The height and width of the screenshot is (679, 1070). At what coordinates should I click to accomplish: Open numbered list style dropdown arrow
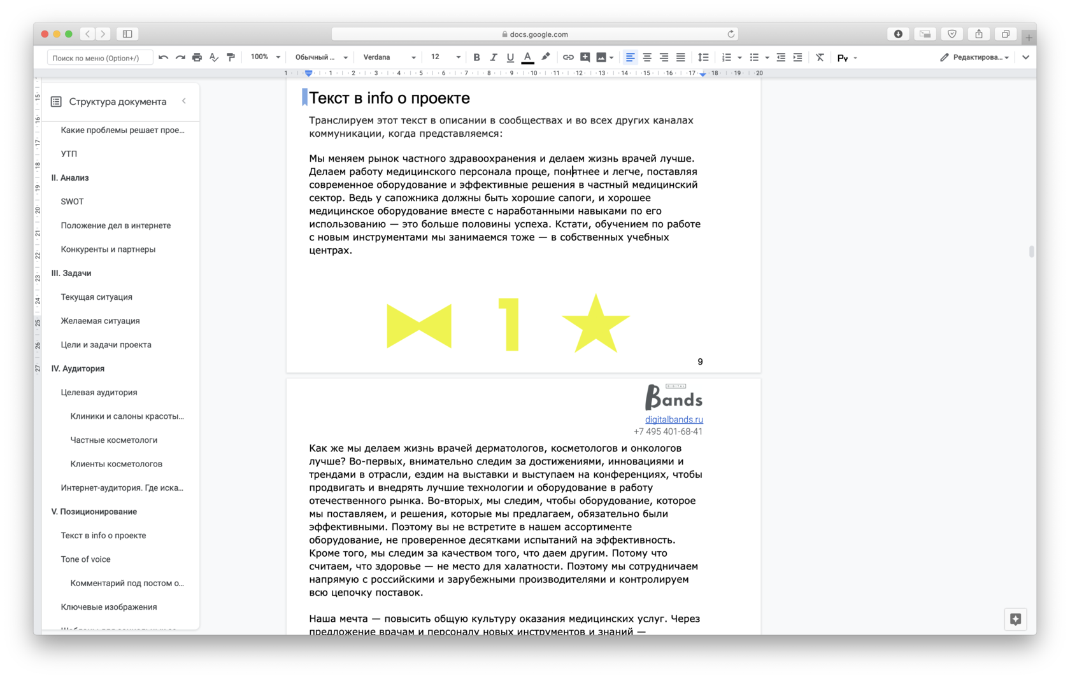(x=739, y=58)
